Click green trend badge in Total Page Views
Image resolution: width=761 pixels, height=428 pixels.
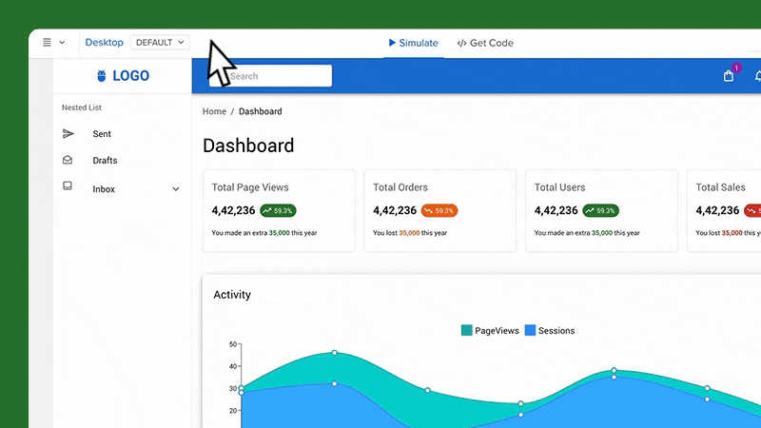pyautogui.click(x=278, y=210)
